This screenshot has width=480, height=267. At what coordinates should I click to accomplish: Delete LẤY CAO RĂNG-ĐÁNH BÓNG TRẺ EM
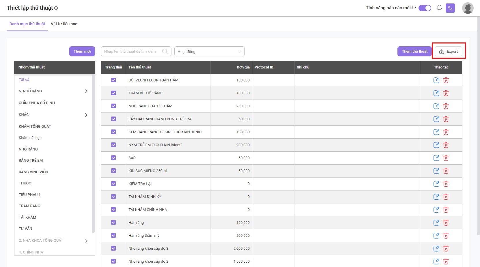(x=446, y=119)
